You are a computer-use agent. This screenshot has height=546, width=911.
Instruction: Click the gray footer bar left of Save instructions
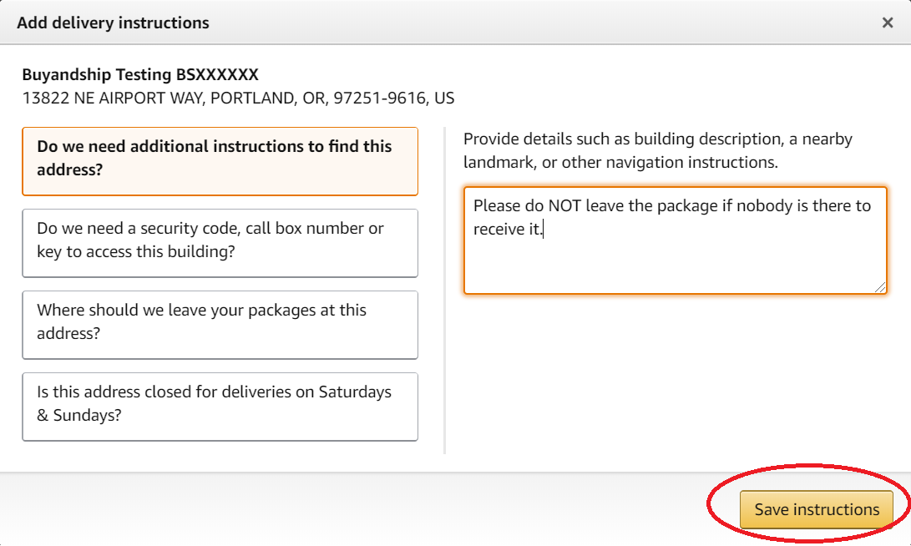pyautogui.click(x=366, y=508)
